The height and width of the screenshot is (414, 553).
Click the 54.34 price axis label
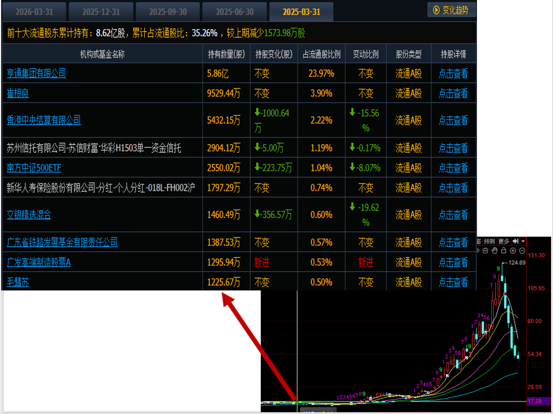pyautogui.click(x=535, y=353)
